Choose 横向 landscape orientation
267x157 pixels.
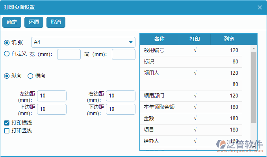[30, 76]
